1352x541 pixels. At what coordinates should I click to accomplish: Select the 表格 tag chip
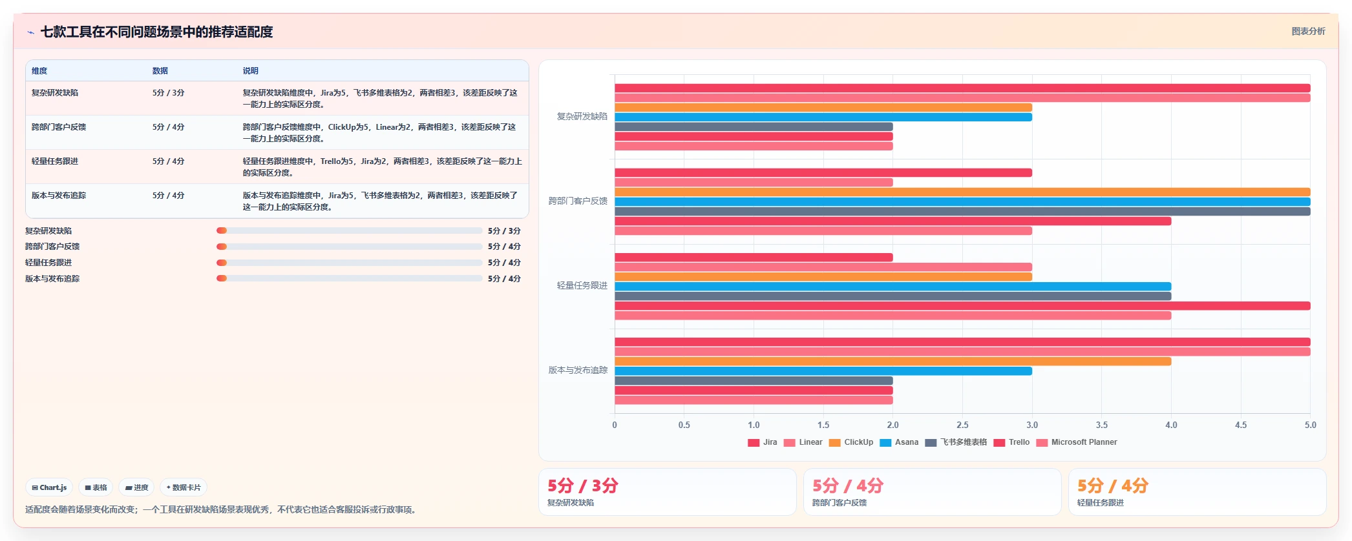96,487
